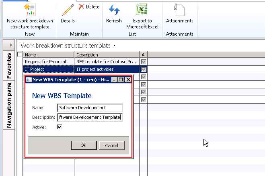Click the New WBS Template dialog title icon
This screenshot has width=265, height=176.
pyautogui.click(x=29, y=80)
